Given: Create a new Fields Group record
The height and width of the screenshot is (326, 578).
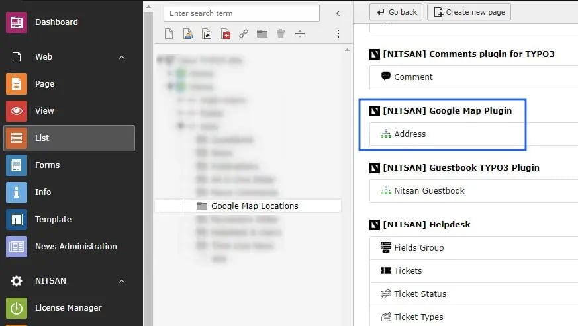Looking at the screenshot, I should click(418, 247).
